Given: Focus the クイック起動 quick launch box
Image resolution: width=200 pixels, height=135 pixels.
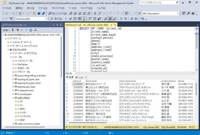Looking at the screenshot, I should [159, 2].
